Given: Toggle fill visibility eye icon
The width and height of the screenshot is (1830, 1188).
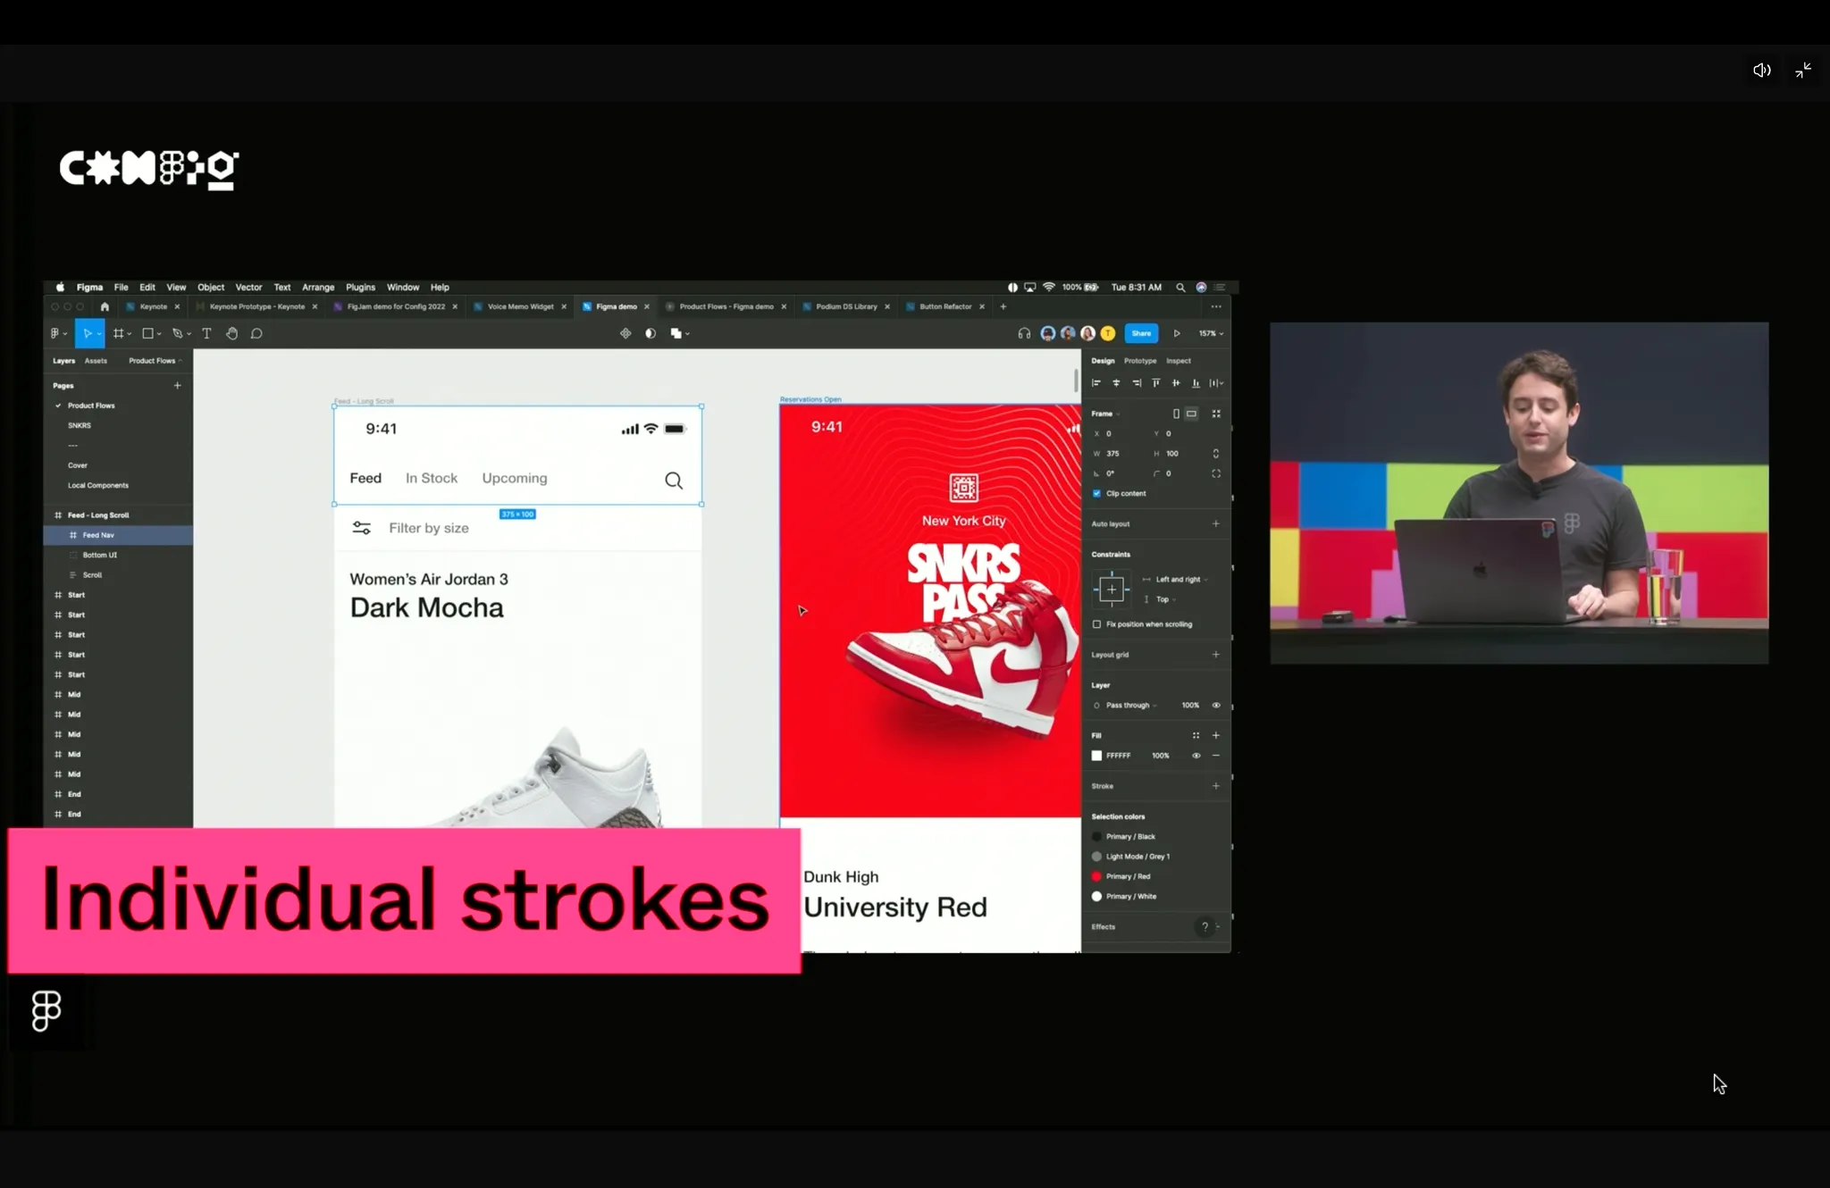Looking at the screenshot, I should (1196, 756).
